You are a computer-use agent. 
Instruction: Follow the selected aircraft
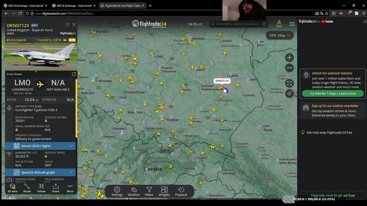(41, 188)
